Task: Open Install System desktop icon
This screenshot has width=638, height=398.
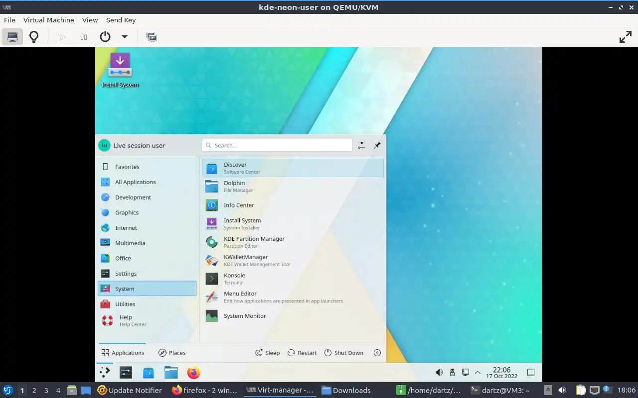Action: coord(120,70)
